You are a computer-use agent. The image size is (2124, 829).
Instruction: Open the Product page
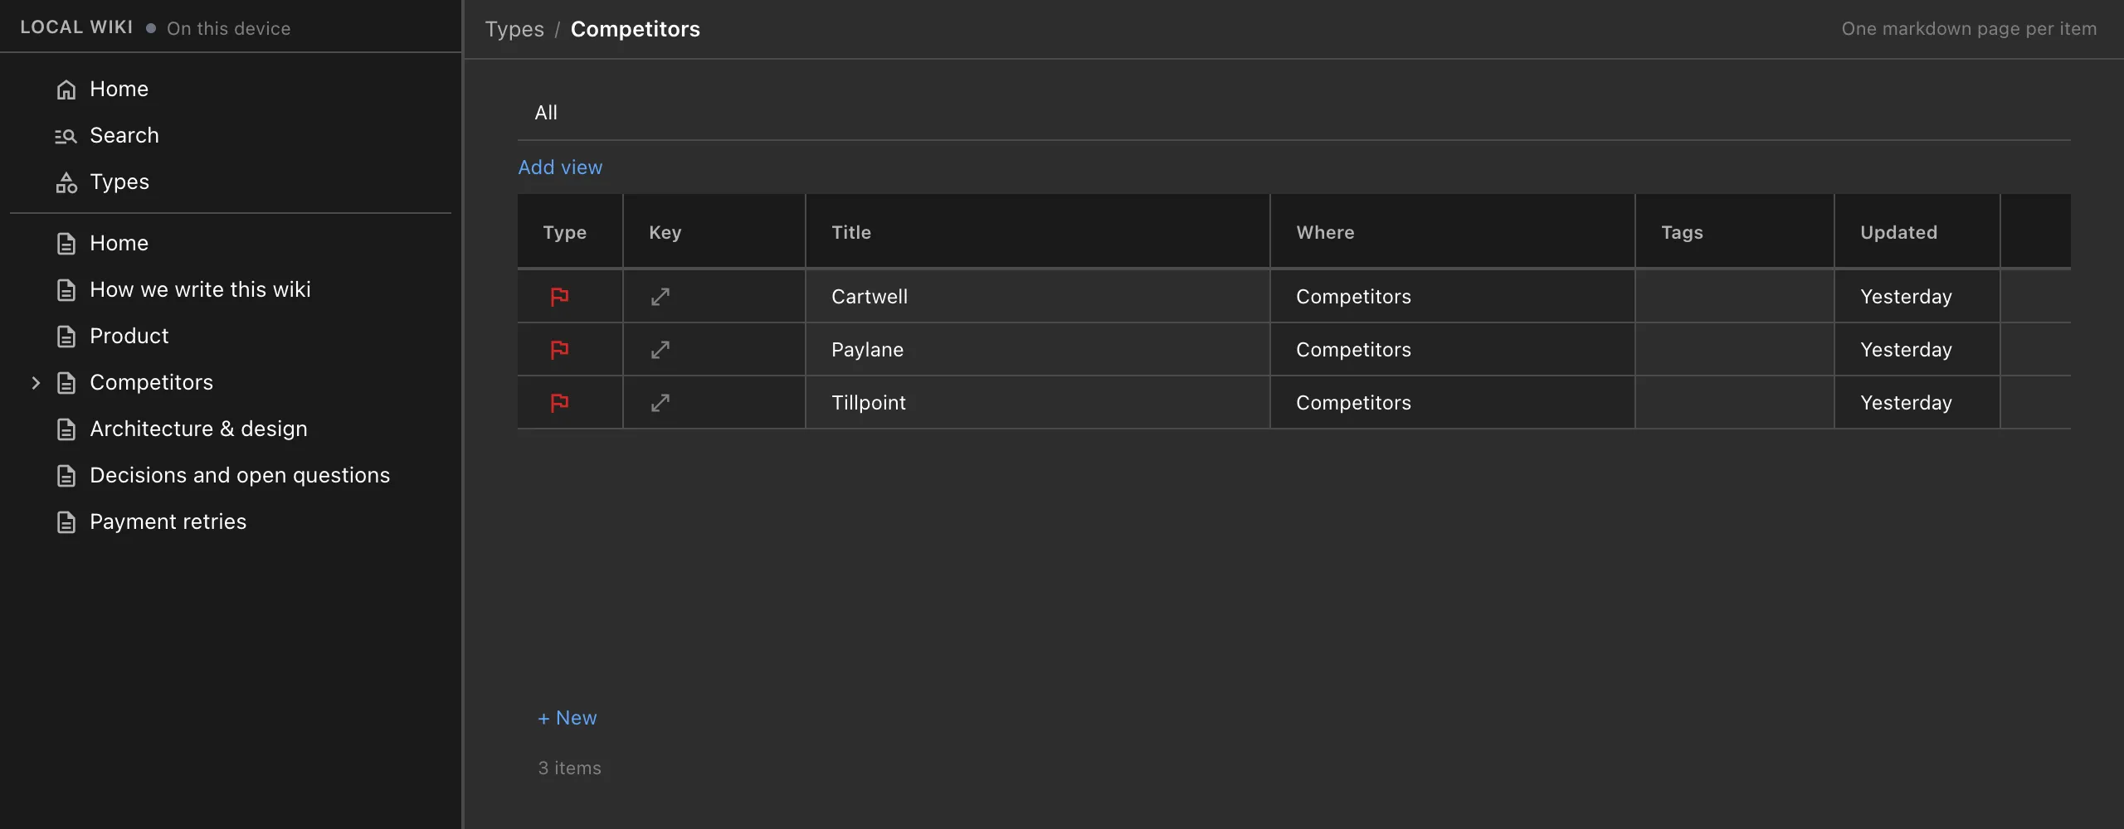[x=129, y=336]
